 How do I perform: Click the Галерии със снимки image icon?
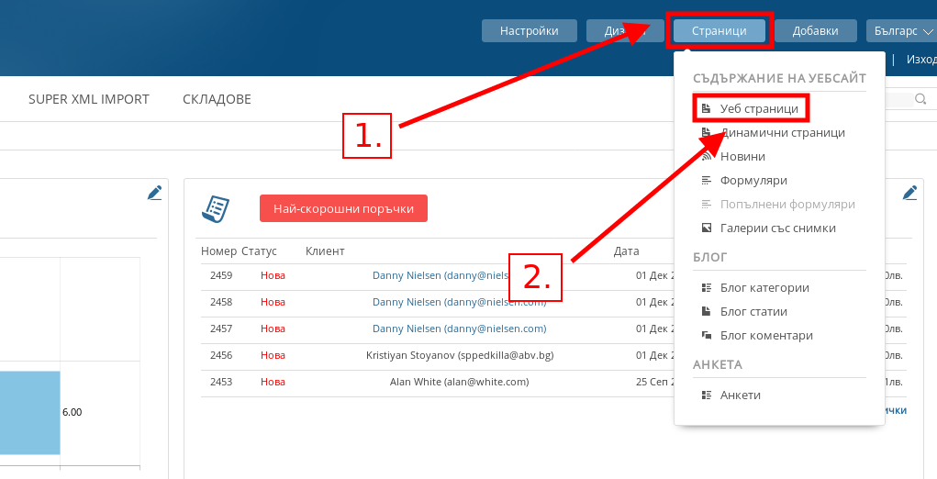pos(706,228)
